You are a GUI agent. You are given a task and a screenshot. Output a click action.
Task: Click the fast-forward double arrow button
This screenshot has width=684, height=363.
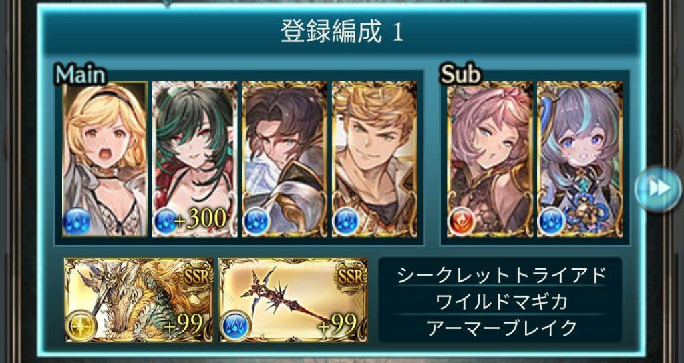[657, 189]
